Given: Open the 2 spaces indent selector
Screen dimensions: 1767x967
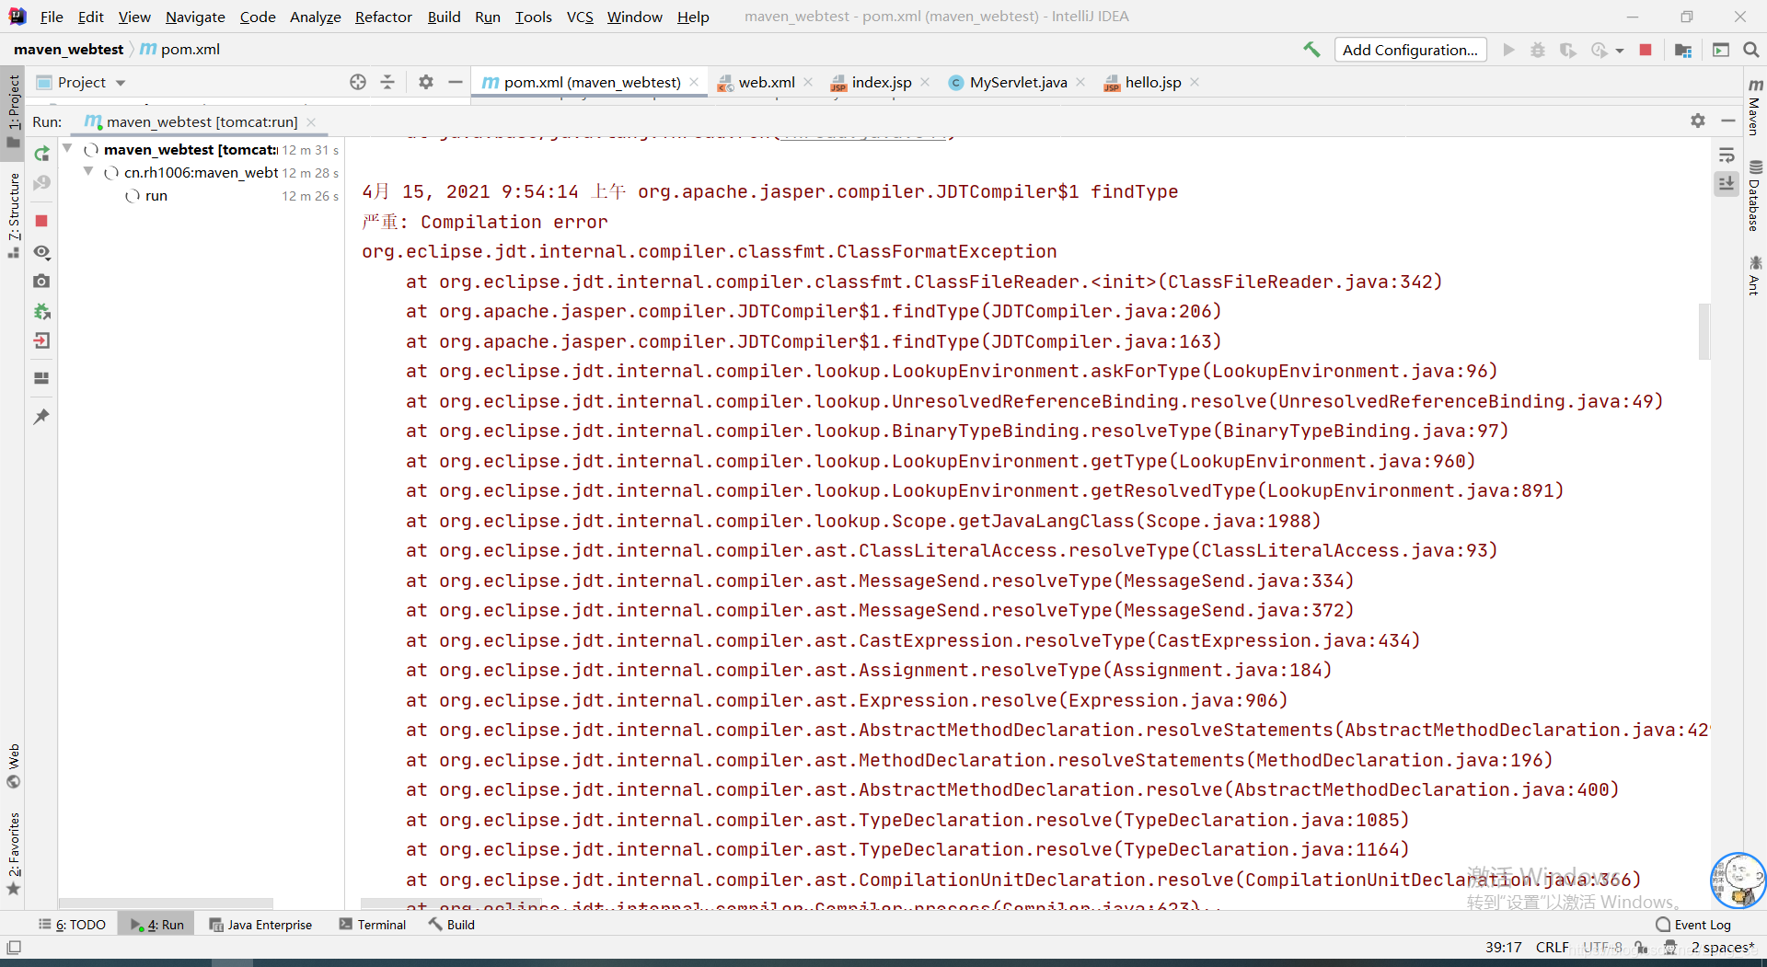Looking at the screenshot, I should click(1722, 947).
